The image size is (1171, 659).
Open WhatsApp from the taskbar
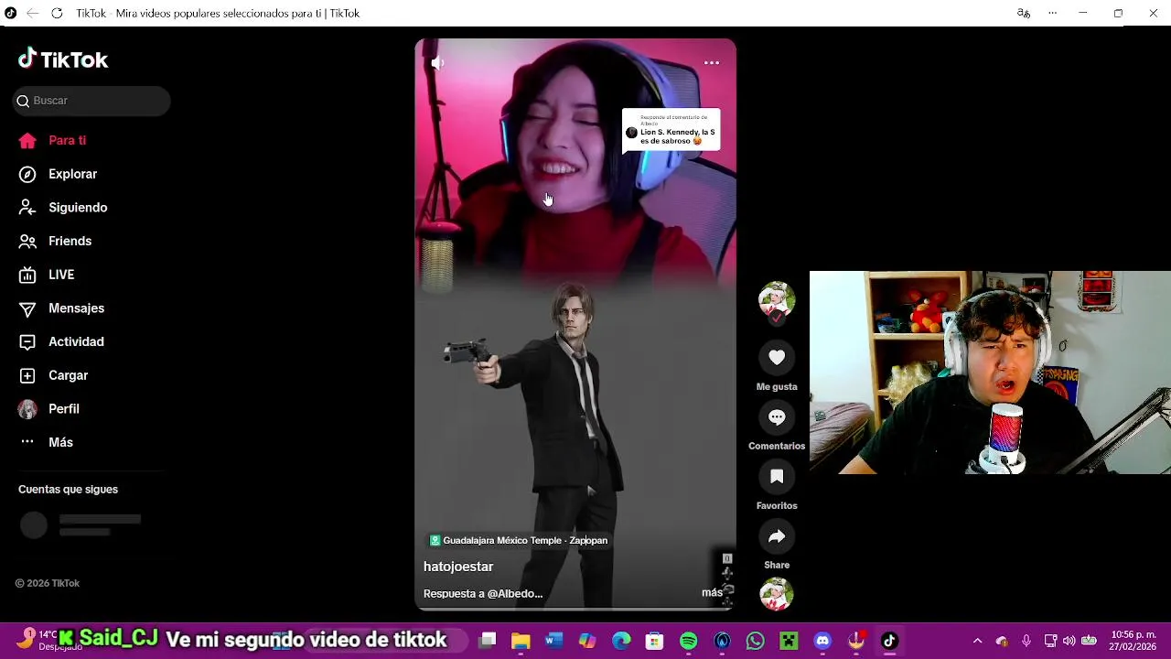(756, 641)
